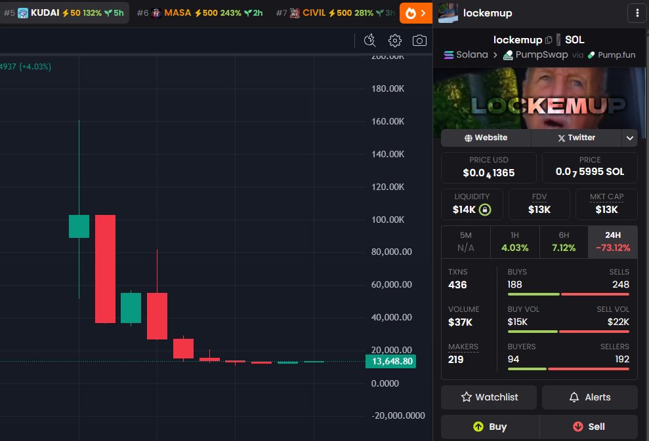This screenshot has height=441, width=649.
Task: Click the SELLERS count 192
Action: coord(622,358)
